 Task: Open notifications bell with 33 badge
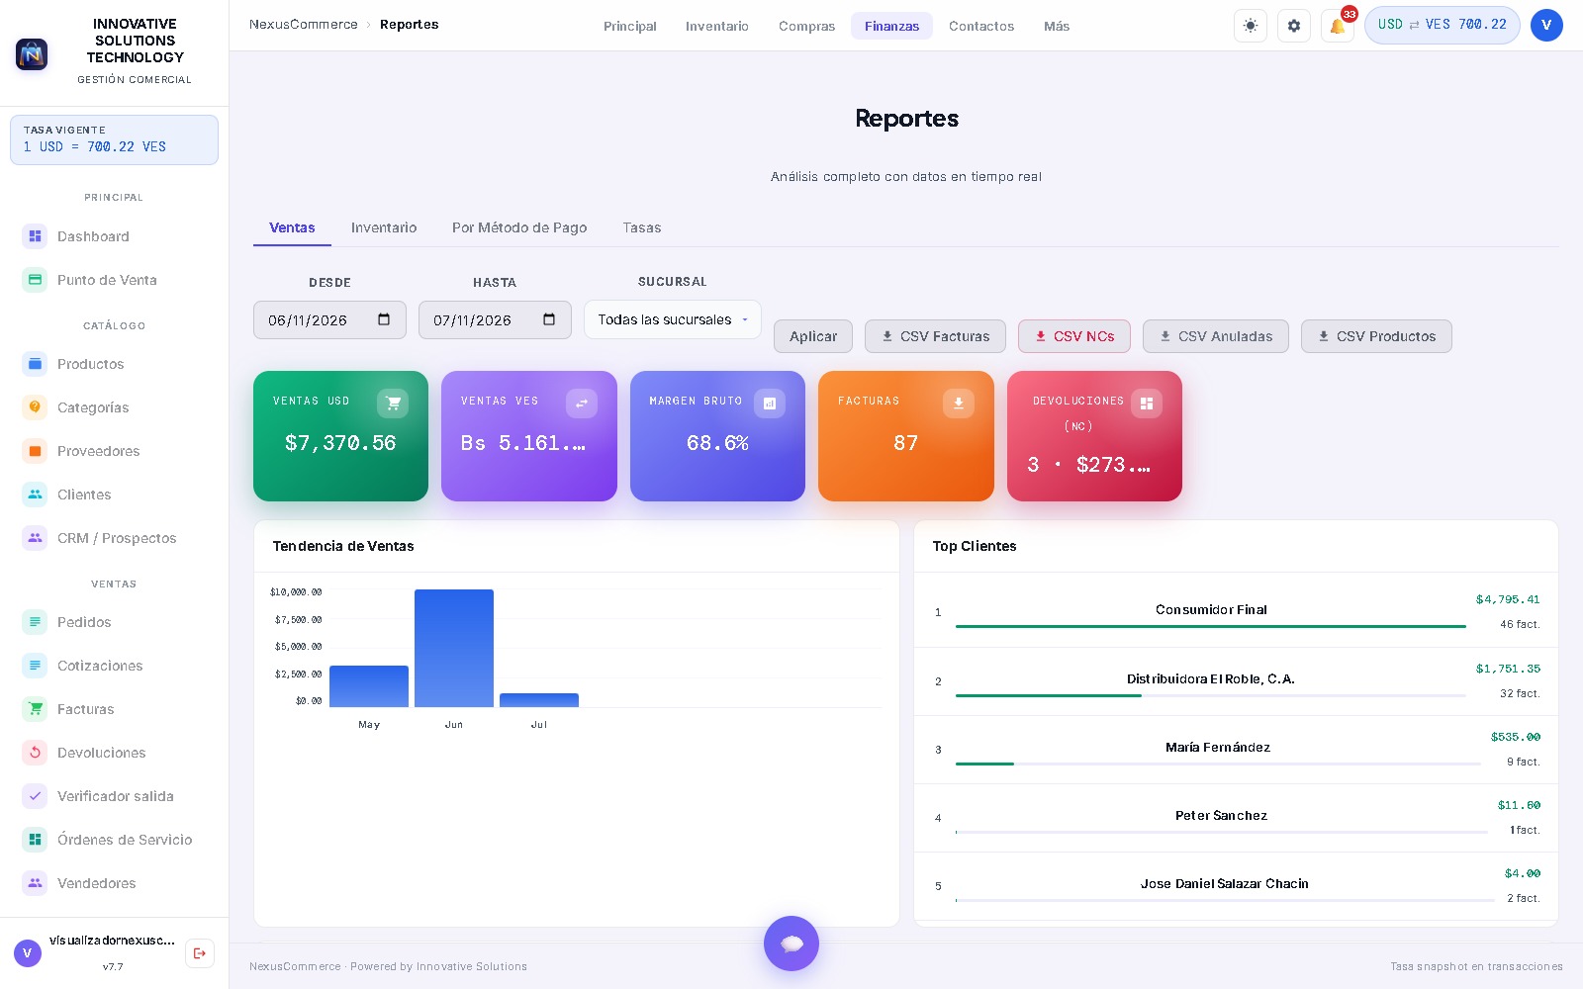1338,26
